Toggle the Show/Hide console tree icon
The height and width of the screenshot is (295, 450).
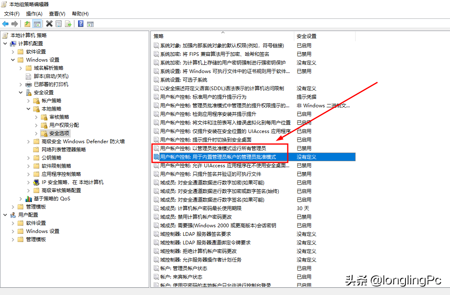(x=37, y=24)
